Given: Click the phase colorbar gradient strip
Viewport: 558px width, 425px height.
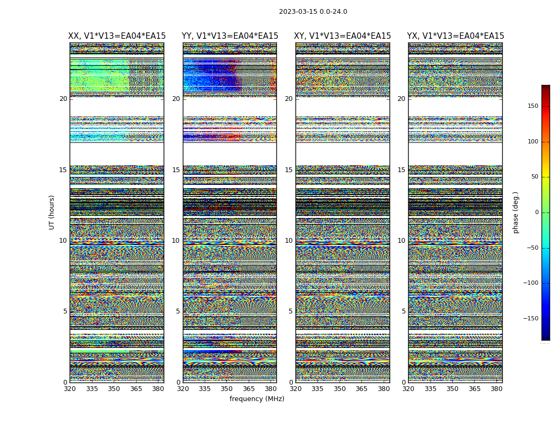Looking at the screenshot, I should pos(546,212).
